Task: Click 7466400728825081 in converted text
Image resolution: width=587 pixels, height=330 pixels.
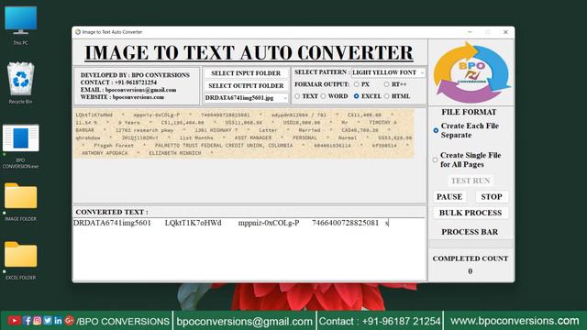Action: 345,223
